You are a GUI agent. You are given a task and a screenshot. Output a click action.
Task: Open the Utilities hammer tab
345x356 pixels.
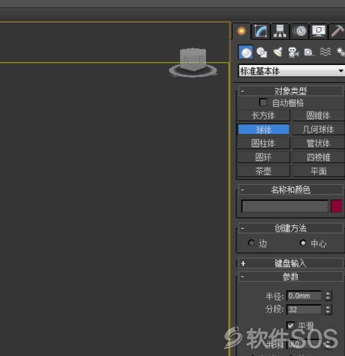click(x=337, y=31)
